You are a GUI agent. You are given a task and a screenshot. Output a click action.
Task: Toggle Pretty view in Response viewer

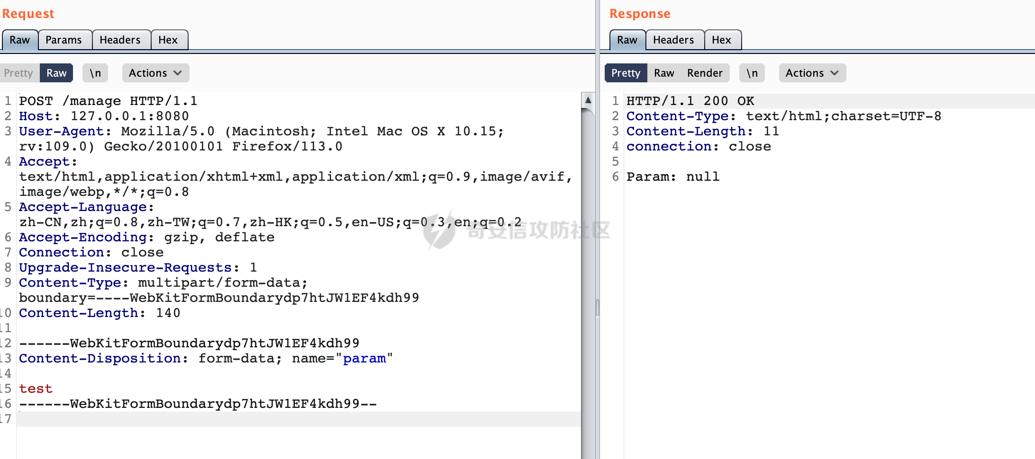click(x=626, y=73)
